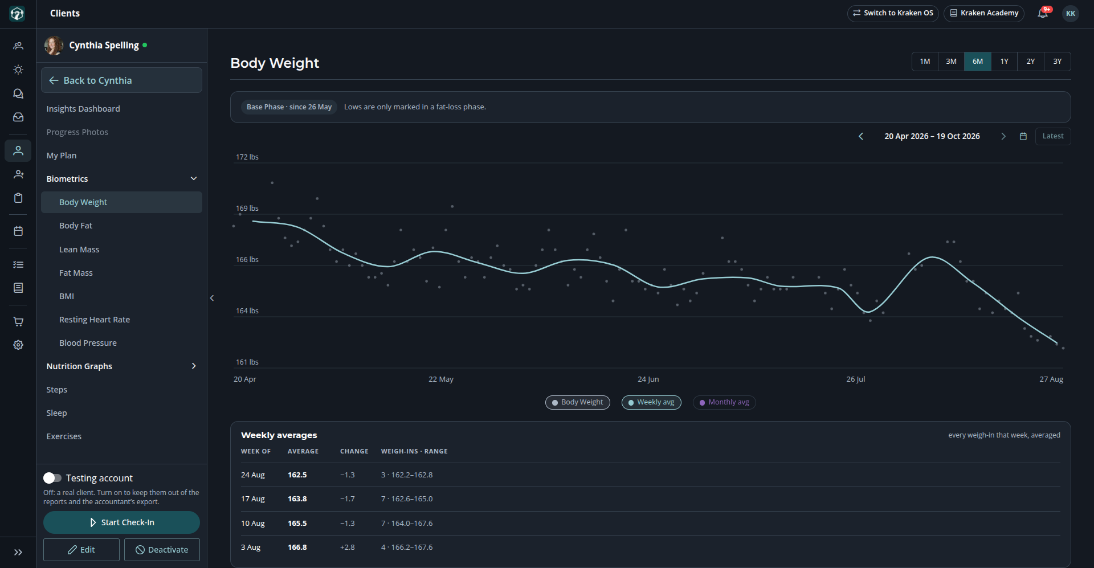Screen dimensions: 1094x568
Task: Toggle the Testing account switch
Action: click(x=52, y=478)
